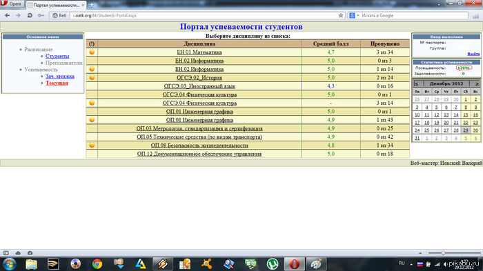Show hidden system tray icons arrow
The width and height of the screenshot is (483, 271).
point(411,264)
